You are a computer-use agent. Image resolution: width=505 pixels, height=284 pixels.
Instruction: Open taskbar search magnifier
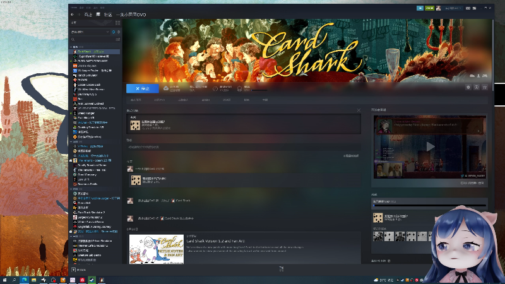tap(14, 280)
